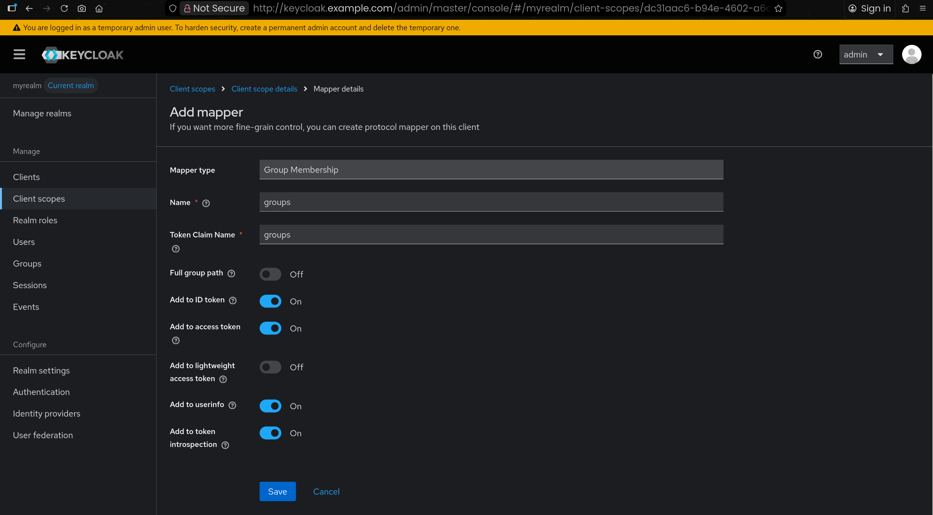Click the Keycloak logo

[x=83, y=55]
